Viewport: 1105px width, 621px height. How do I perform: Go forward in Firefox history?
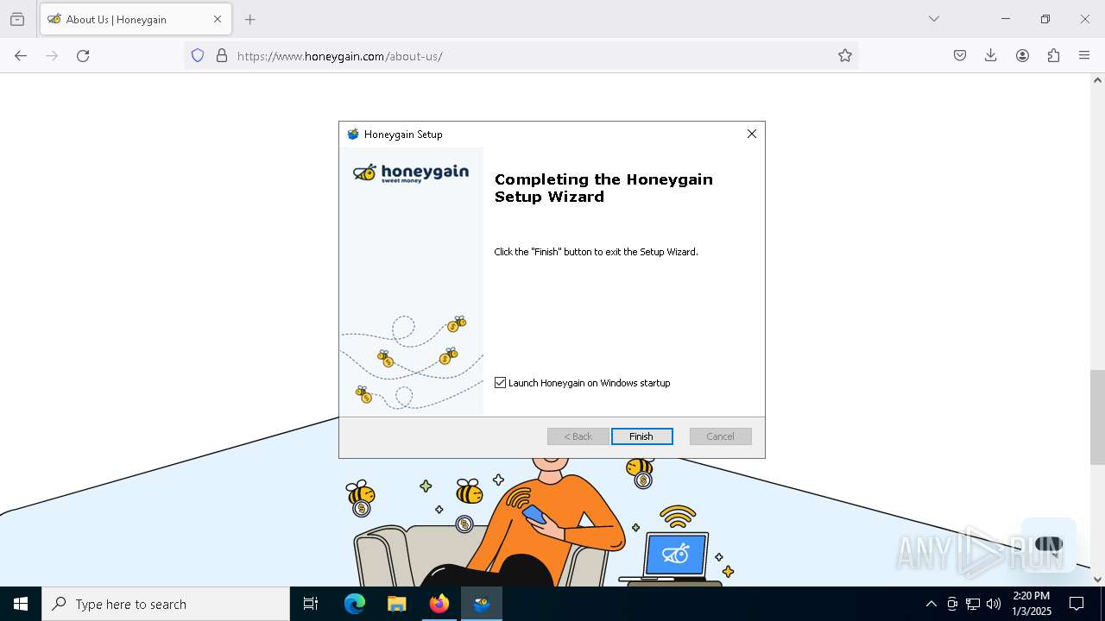click(52, 56)
